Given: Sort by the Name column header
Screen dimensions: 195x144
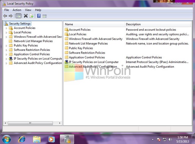Looking at the screenshot, I should (94, 24).
